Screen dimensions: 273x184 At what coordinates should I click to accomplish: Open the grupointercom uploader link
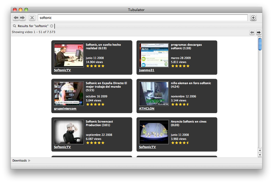[65, 108]
